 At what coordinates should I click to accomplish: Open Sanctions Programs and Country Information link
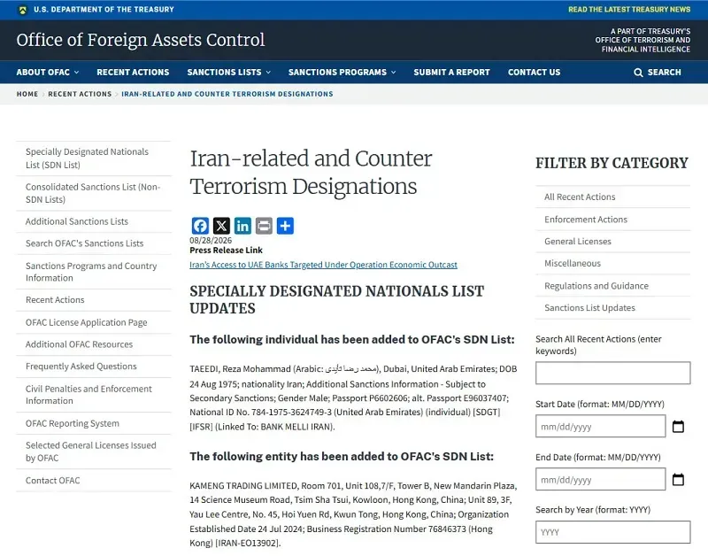click(x=94, y=272)
